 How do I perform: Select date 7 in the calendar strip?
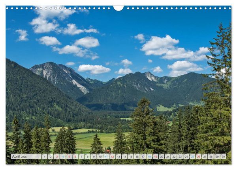(x=81, y=157)
